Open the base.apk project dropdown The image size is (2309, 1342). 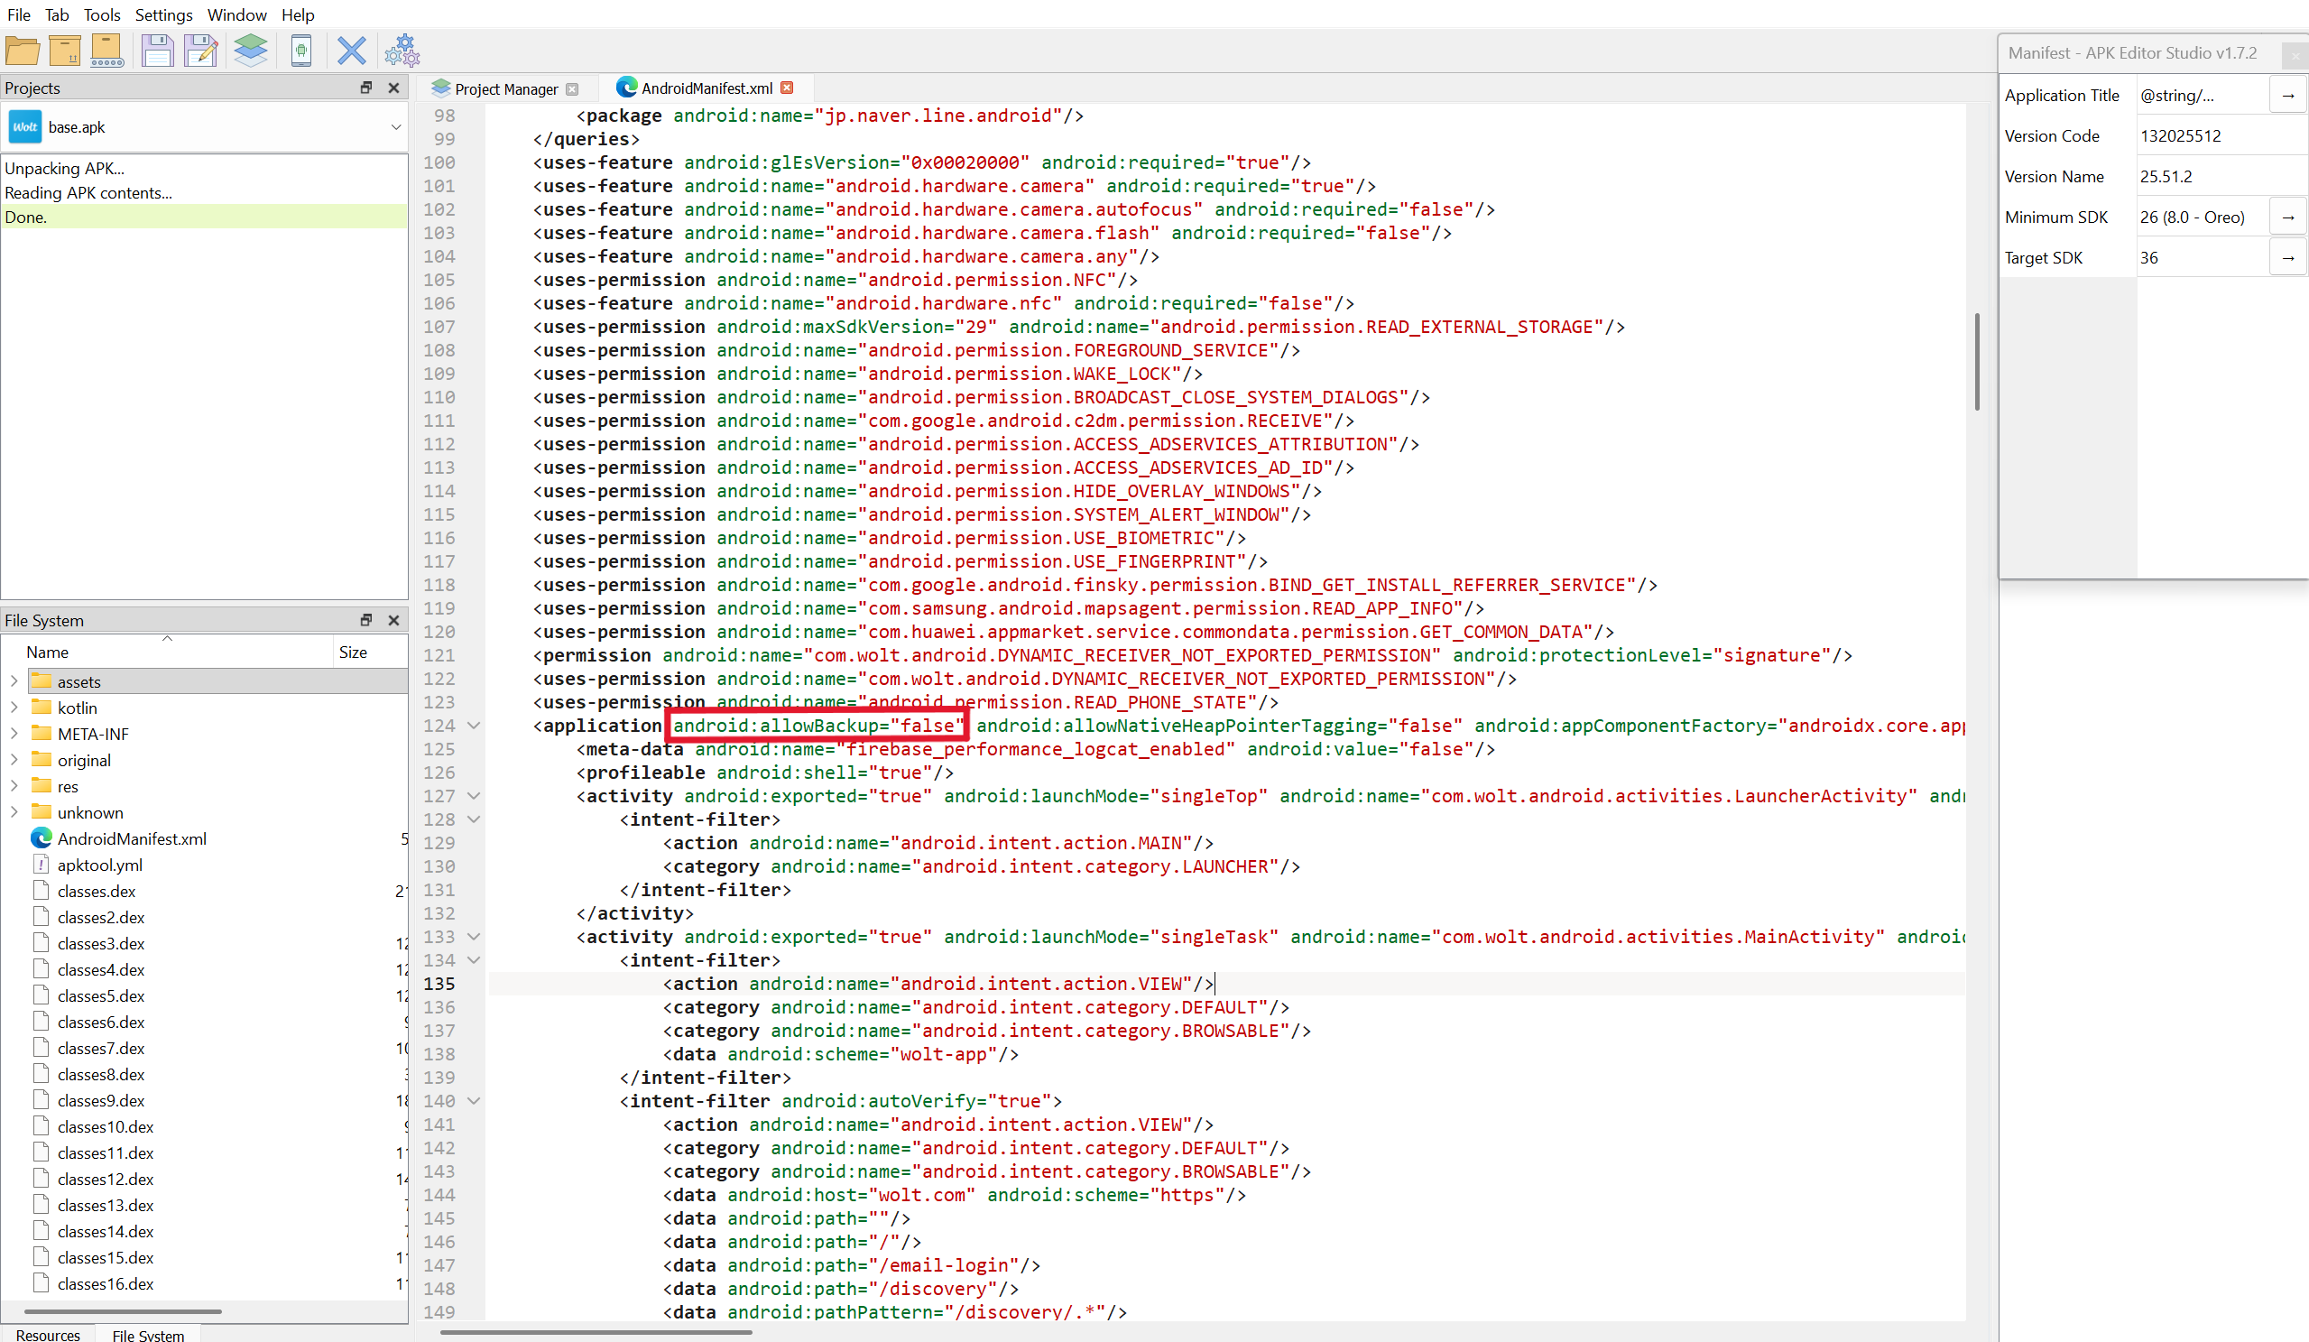tap(396, 127)
